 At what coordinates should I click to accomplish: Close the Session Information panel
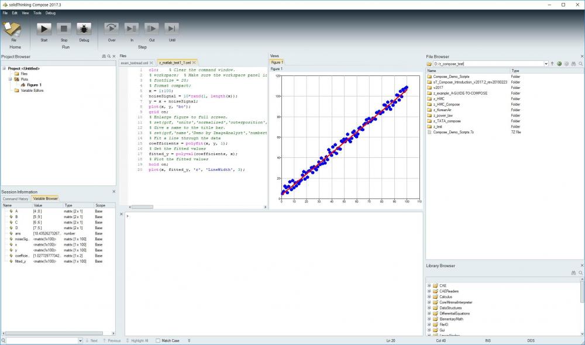click(x=114, y=192)
